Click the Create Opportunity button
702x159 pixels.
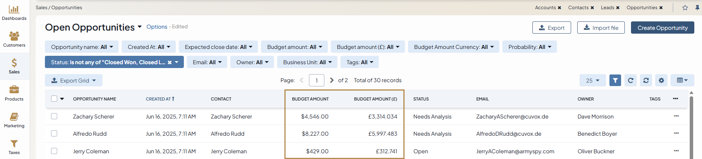(x=662, y=28)
